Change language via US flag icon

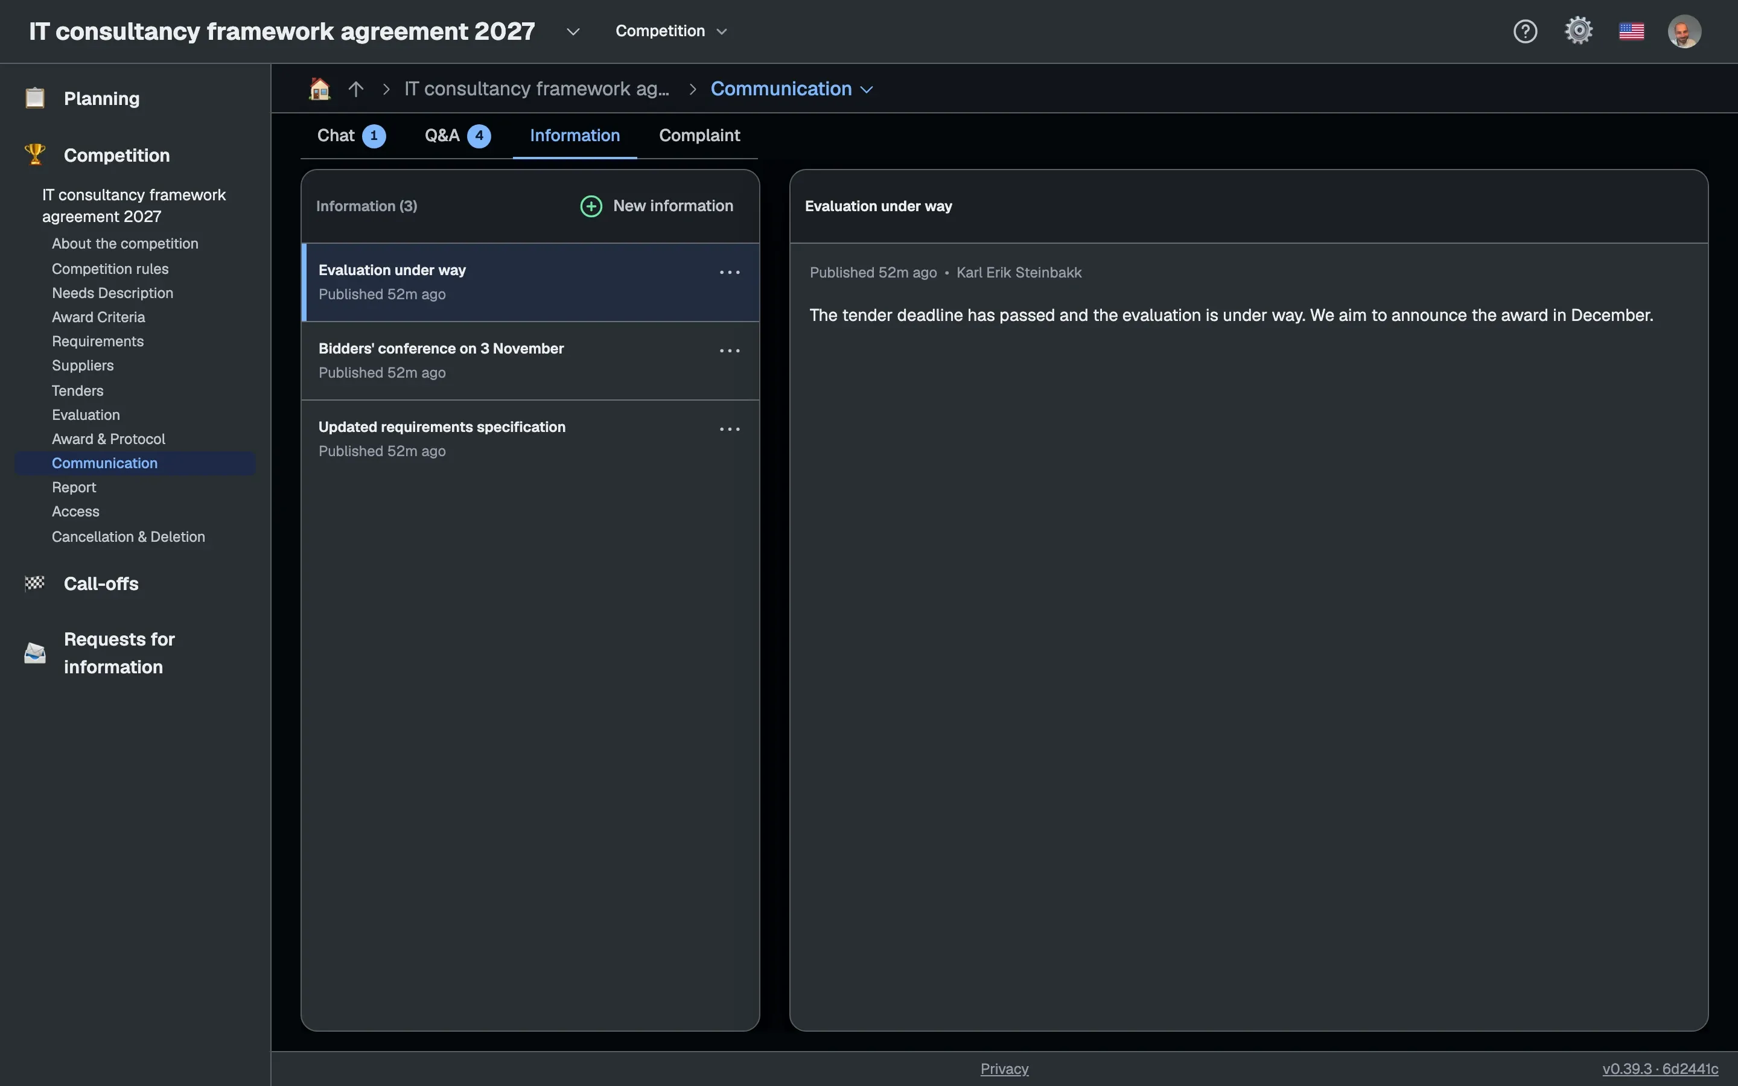[1632, 31]
